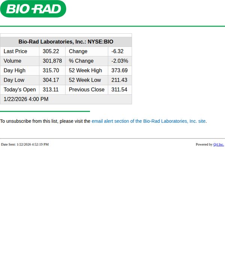Select the Change label cell
225x264 pixels.
(x=87, y=51)
